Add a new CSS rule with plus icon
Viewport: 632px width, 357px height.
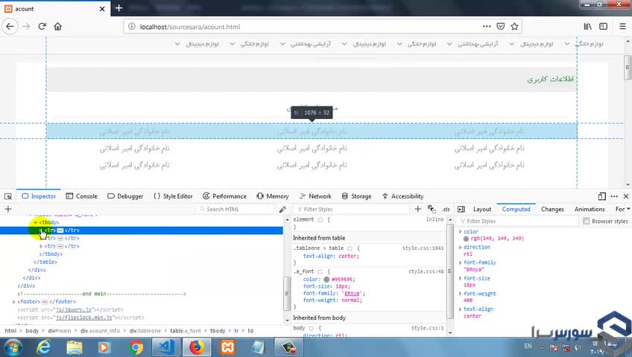(x=417, y=209)
